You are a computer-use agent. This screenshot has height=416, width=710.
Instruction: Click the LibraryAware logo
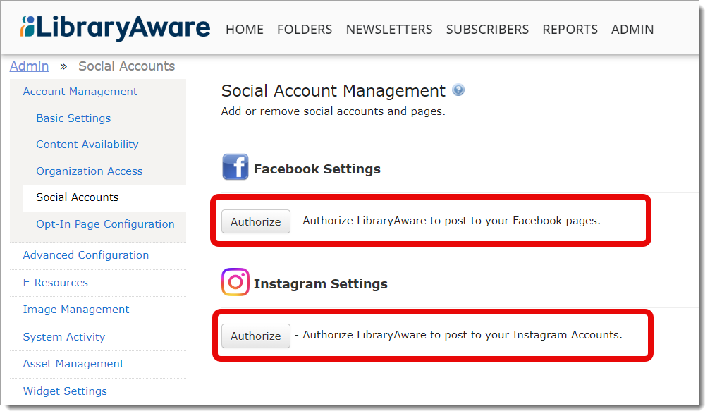point(115,27)
